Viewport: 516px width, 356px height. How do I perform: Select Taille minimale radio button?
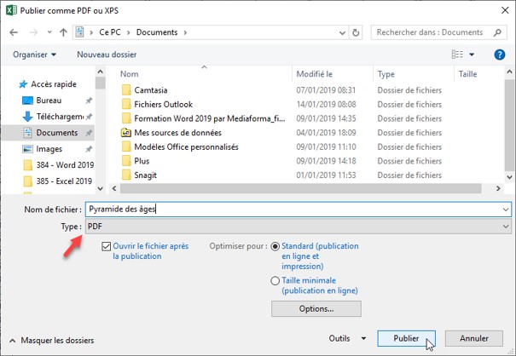click(275, 280)
